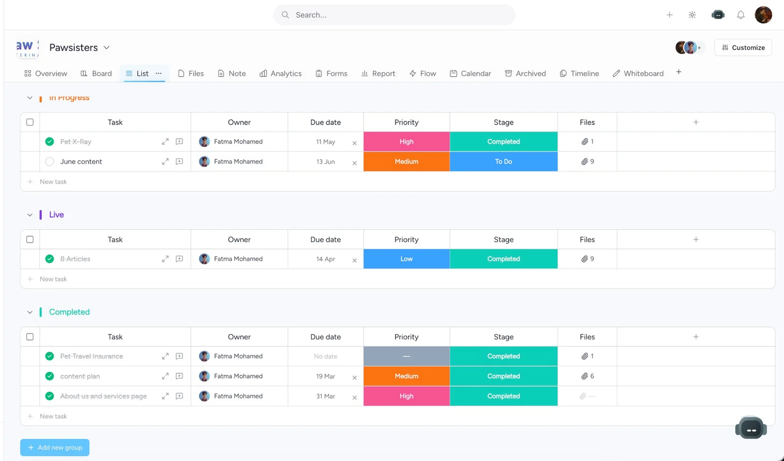Switch to the Board tab
This screenshot has width=784, height=461.
tap(97, 73)
